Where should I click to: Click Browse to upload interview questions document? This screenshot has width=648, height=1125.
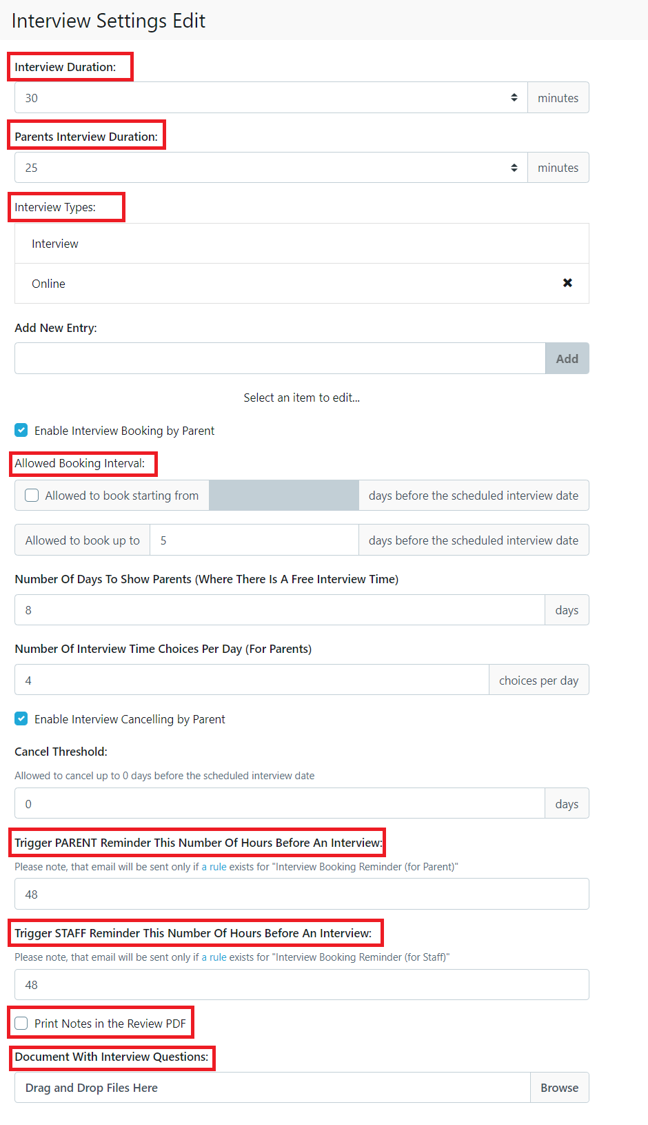click(x=559, y=1088)
